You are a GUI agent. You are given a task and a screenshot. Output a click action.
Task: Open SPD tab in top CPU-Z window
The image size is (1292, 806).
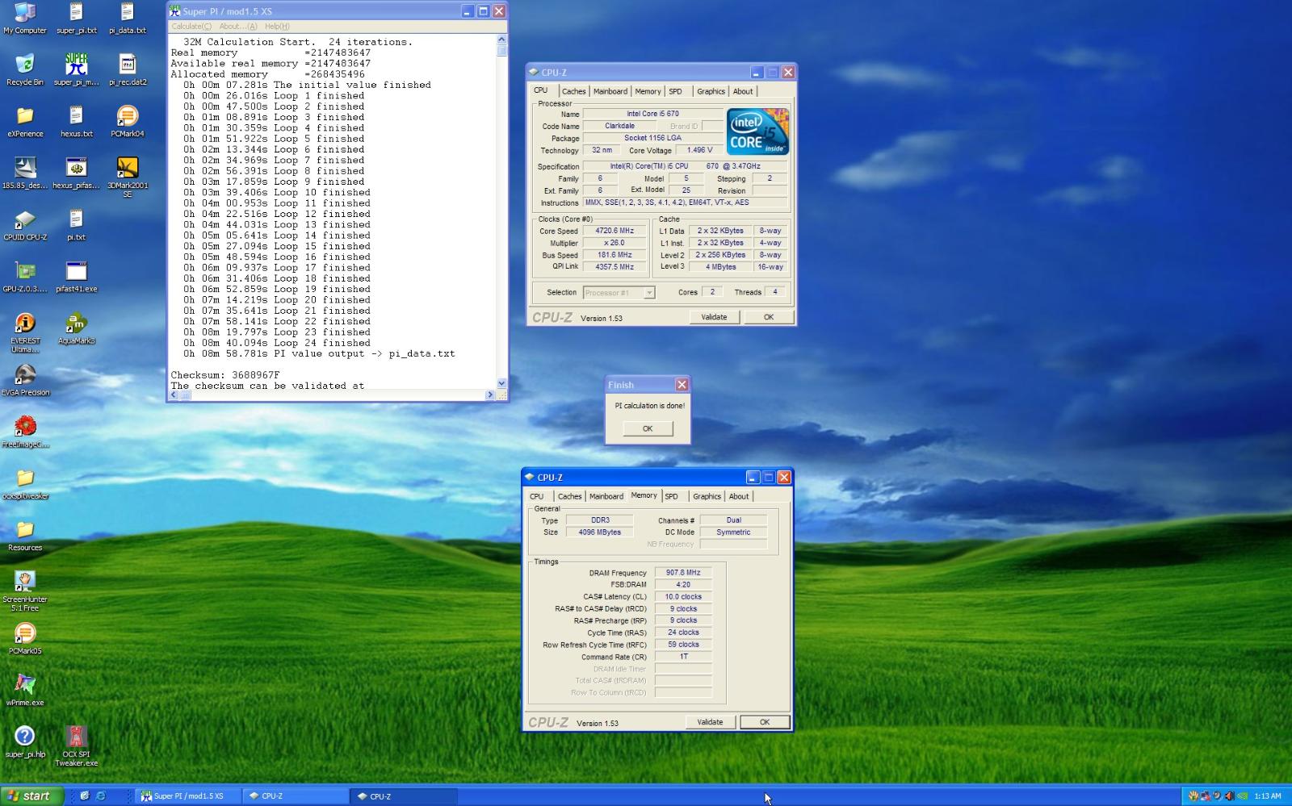676,91
